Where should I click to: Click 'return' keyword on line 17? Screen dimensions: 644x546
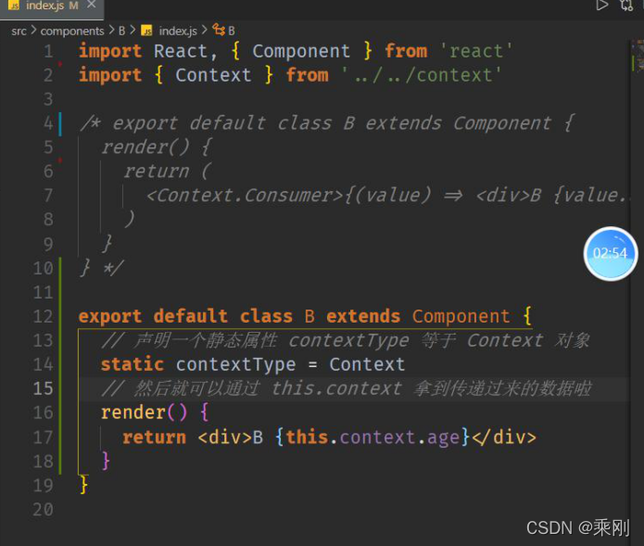point(154,438)
